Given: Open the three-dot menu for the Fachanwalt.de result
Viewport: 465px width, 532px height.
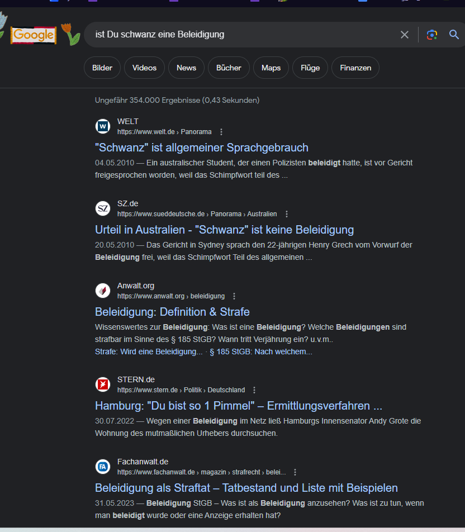Looking at the screenshot, I should tap(295, 472).
